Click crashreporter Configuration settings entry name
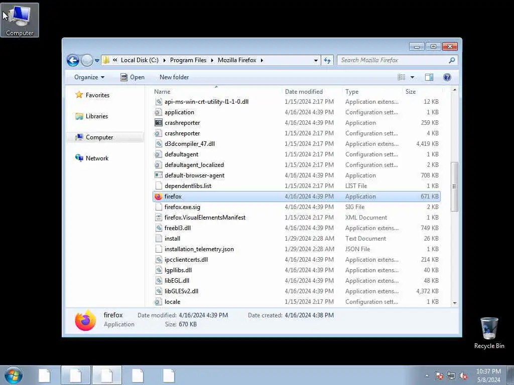 coord(182,133)
